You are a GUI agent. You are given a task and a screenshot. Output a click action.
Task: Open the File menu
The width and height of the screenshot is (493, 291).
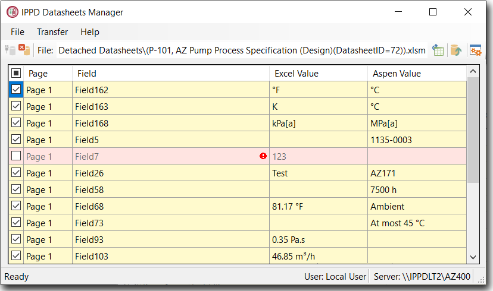click(17, 32)
